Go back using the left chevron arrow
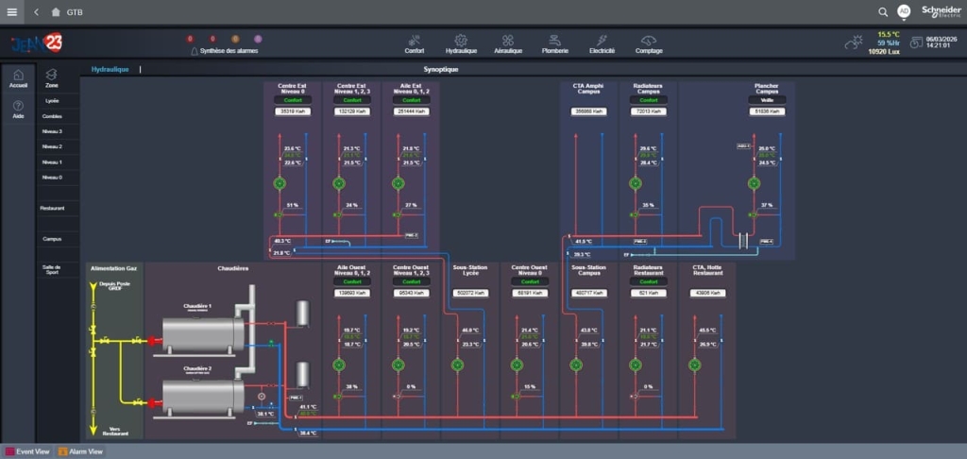 [x=36, y=12]
